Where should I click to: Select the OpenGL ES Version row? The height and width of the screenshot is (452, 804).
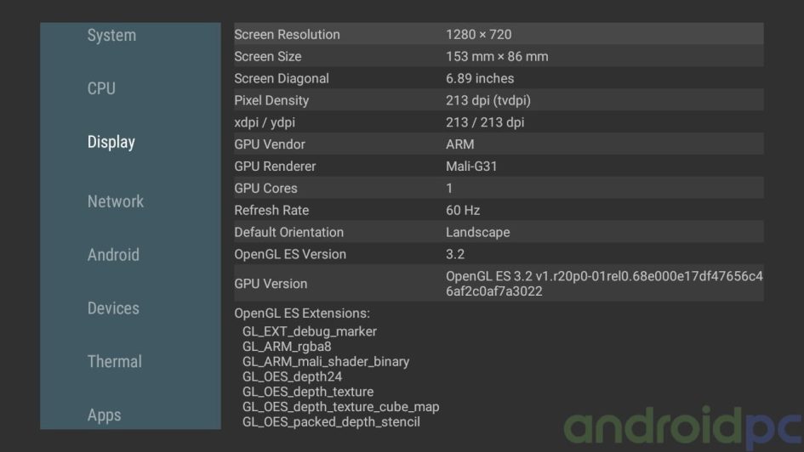click(x=499, y=254)
